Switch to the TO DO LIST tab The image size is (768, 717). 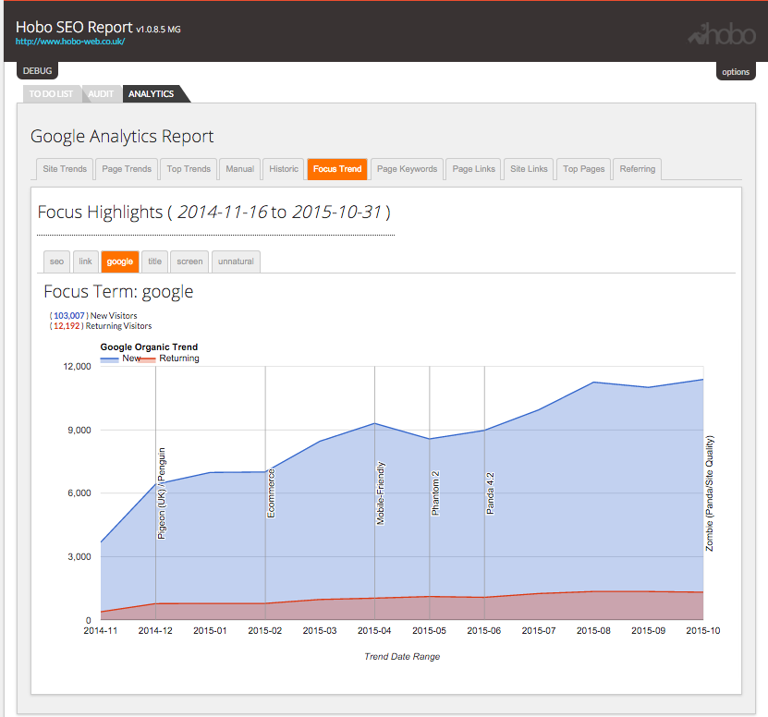(x=51, y=94)
